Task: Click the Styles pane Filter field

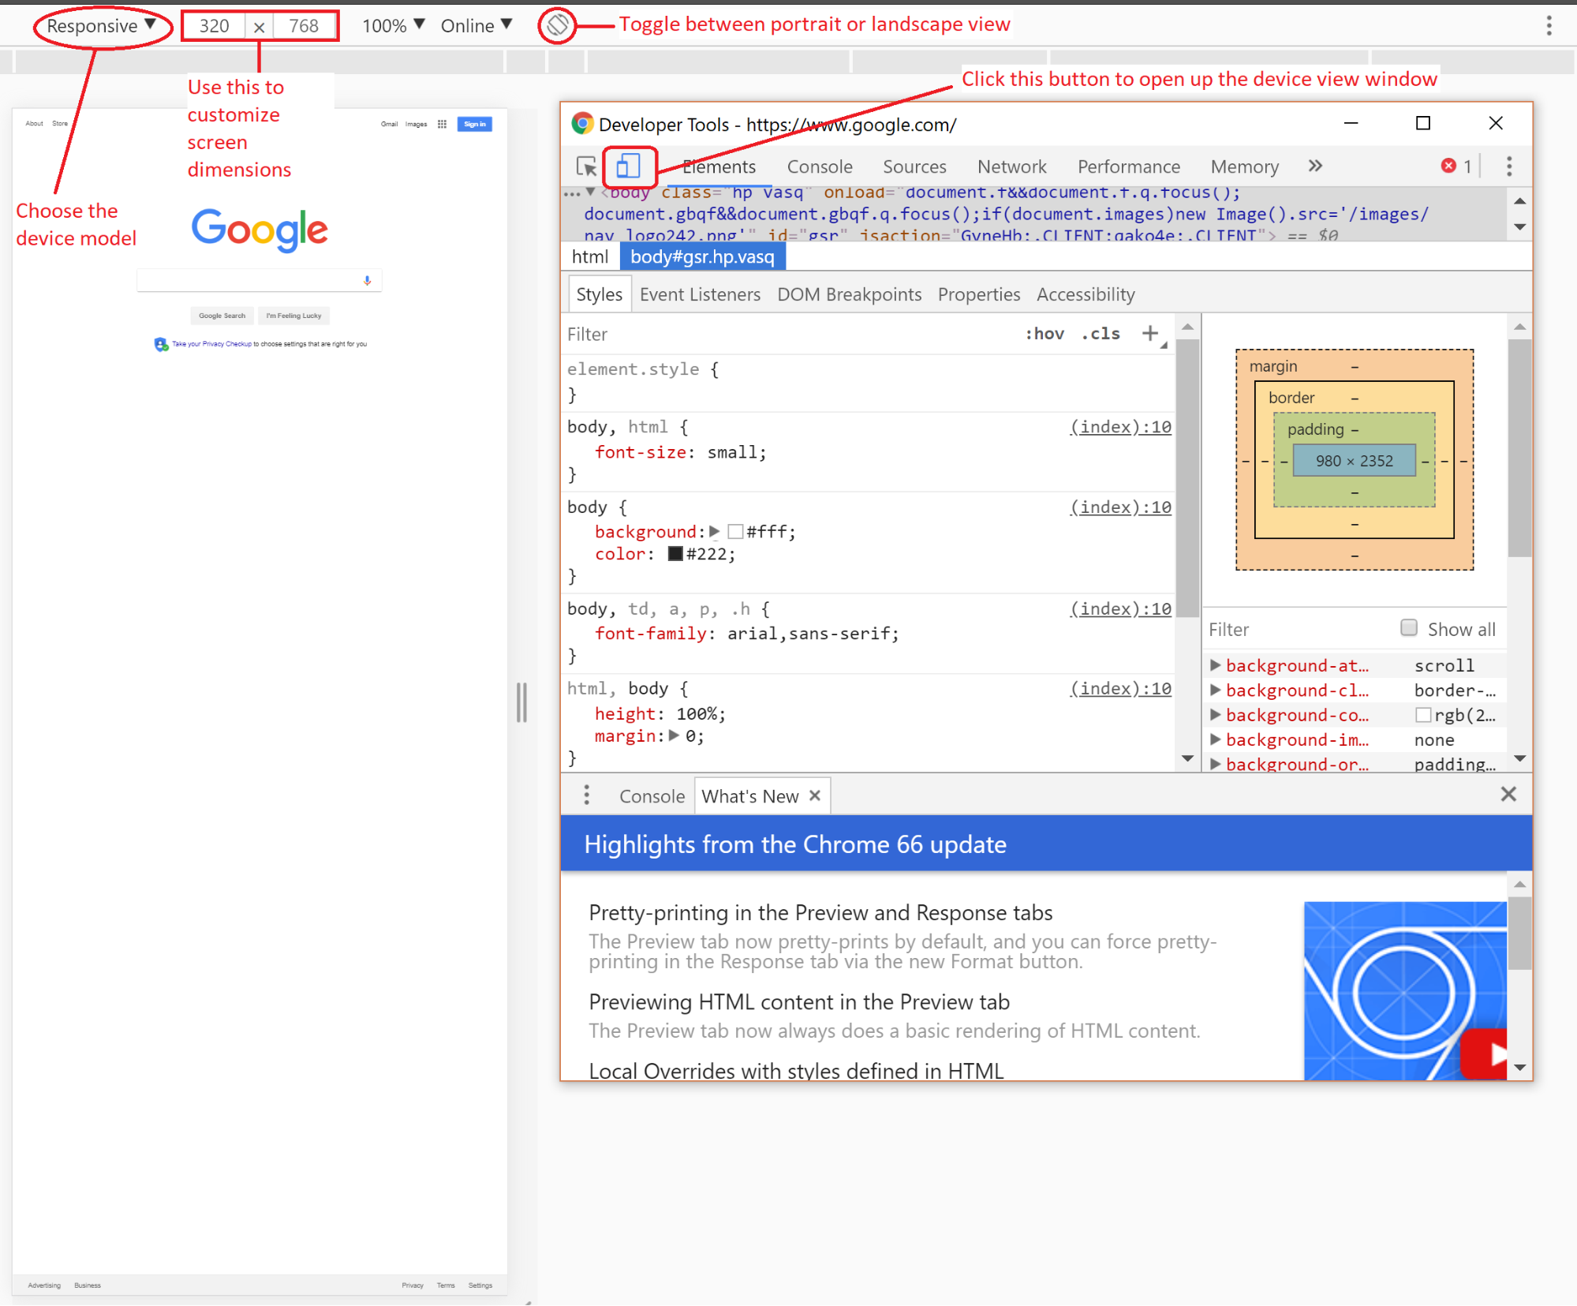Action: [789, 334]
